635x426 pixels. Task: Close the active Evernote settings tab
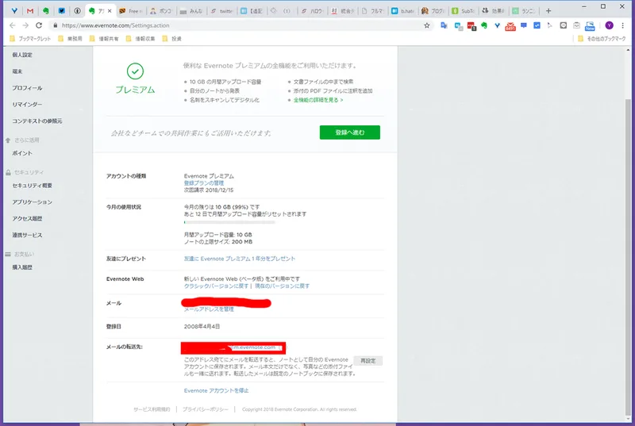tap(110, 11)
